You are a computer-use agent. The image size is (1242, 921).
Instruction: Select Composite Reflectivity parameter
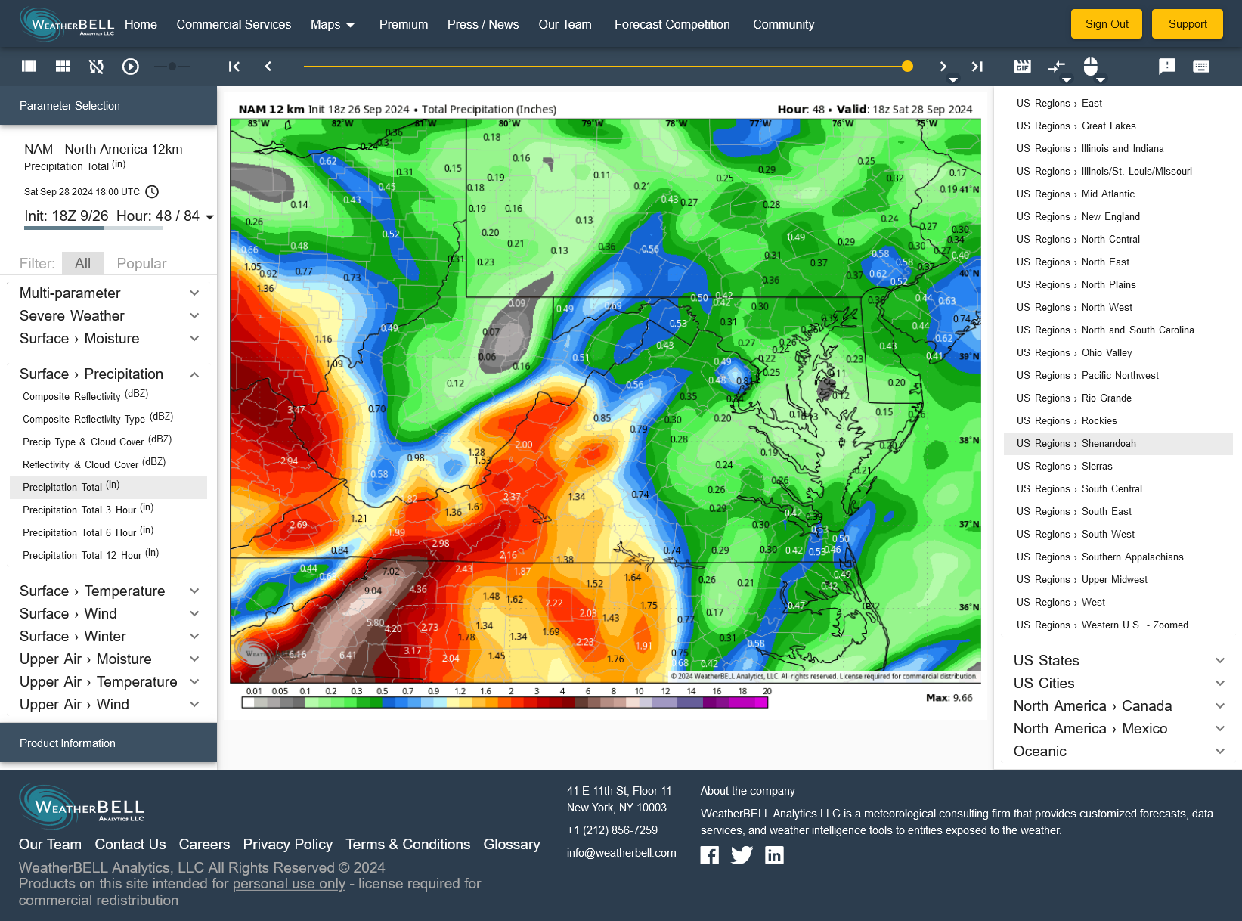pos(108,395)
